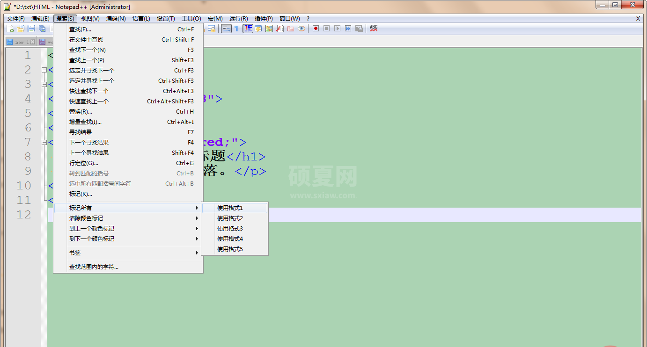The height and width of the screenshot is (347, 647).
Task: Switch to the new 1 tab
Action: pos(21,42)
